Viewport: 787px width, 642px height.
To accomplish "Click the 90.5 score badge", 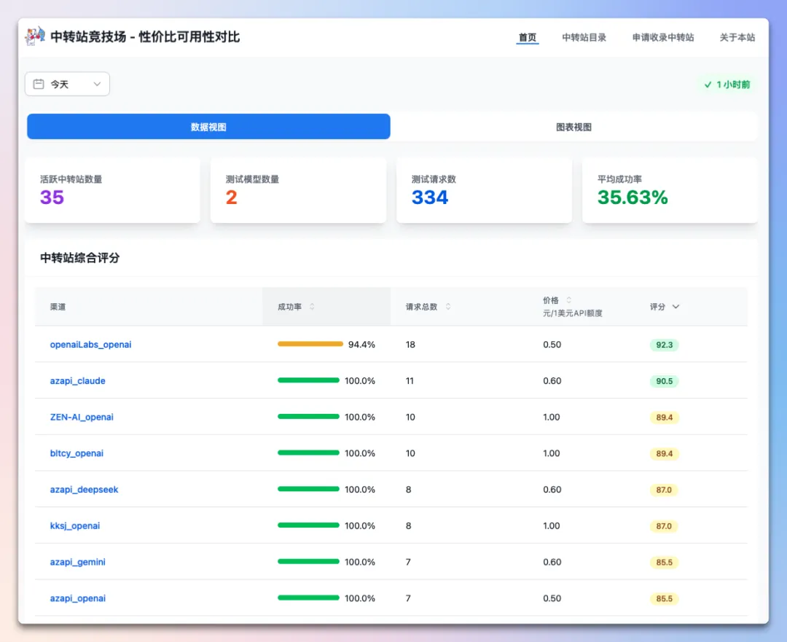I will tap(664, 381).
